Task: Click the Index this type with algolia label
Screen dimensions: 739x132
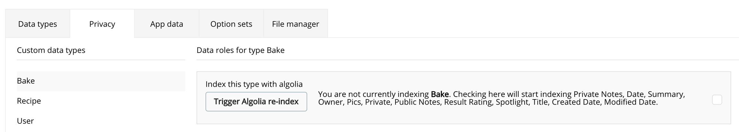Action: pos(254,84)
